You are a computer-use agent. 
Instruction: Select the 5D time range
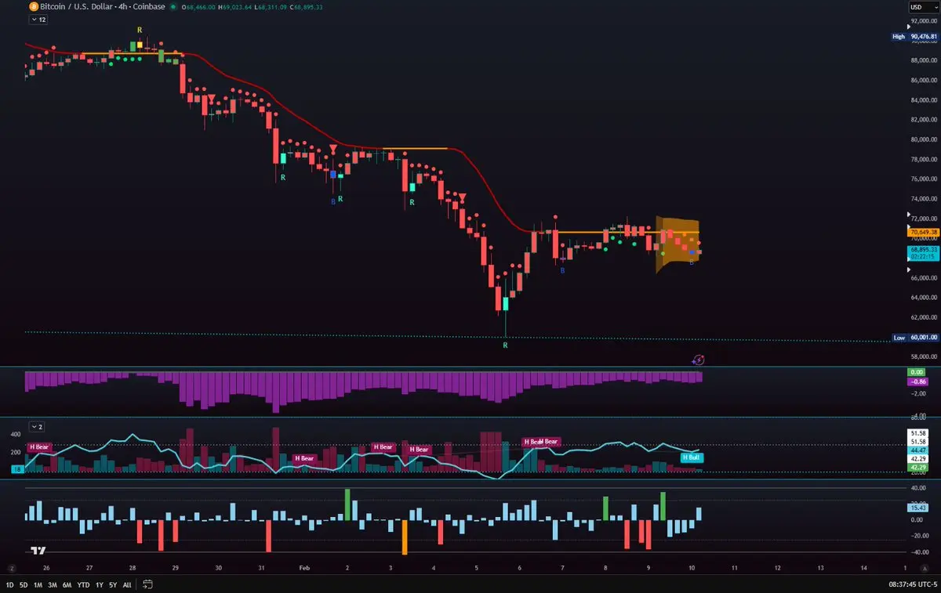point(23,584)
